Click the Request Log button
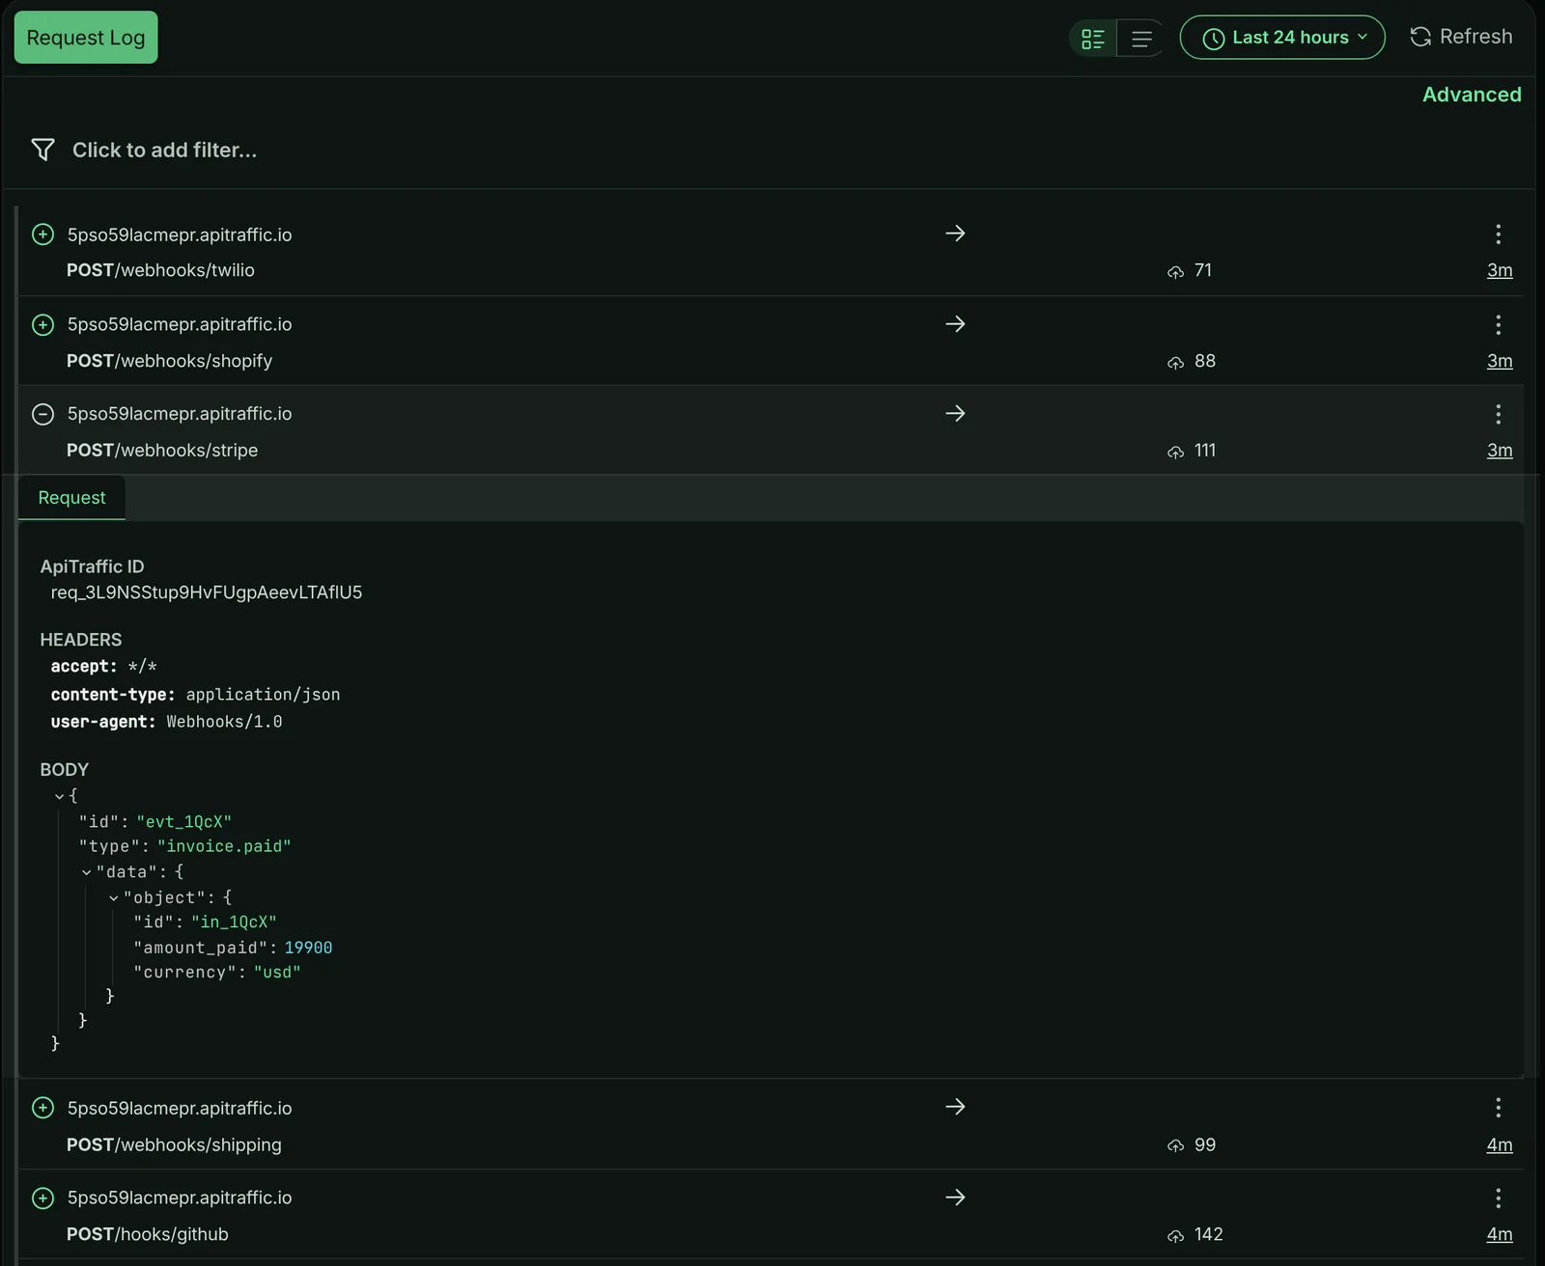This screenshot has width=1545, height=1266. click(86, 38)
